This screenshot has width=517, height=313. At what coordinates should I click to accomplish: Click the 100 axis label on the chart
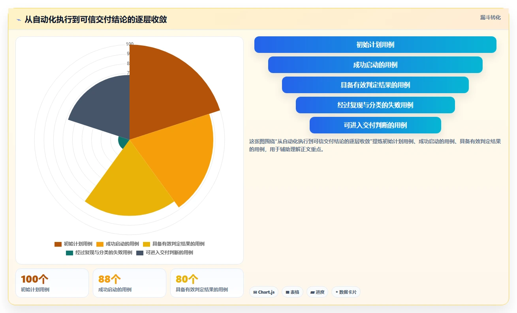pyautogui.click(x=130, y=44)
